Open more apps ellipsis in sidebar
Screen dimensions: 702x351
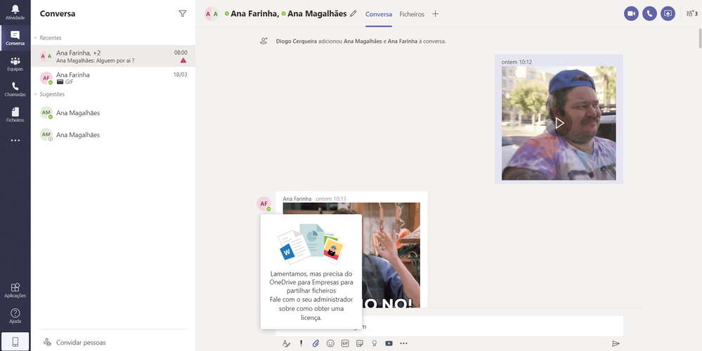pos(15,140)
